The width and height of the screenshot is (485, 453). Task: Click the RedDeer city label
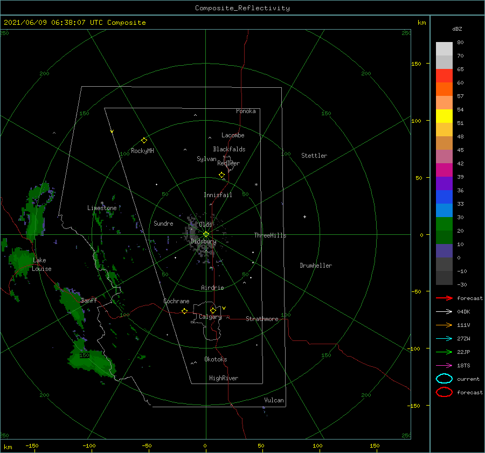pos(228,163)
